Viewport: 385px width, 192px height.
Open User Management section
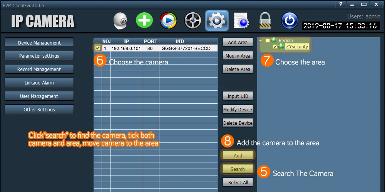[39, 96]
